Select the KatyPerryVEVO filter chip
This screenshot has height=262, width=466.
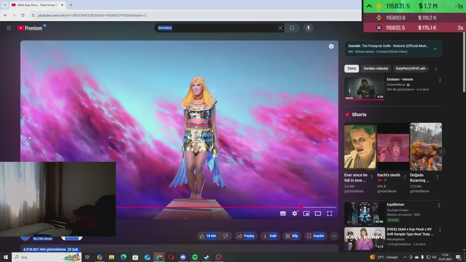click(412, 69)
